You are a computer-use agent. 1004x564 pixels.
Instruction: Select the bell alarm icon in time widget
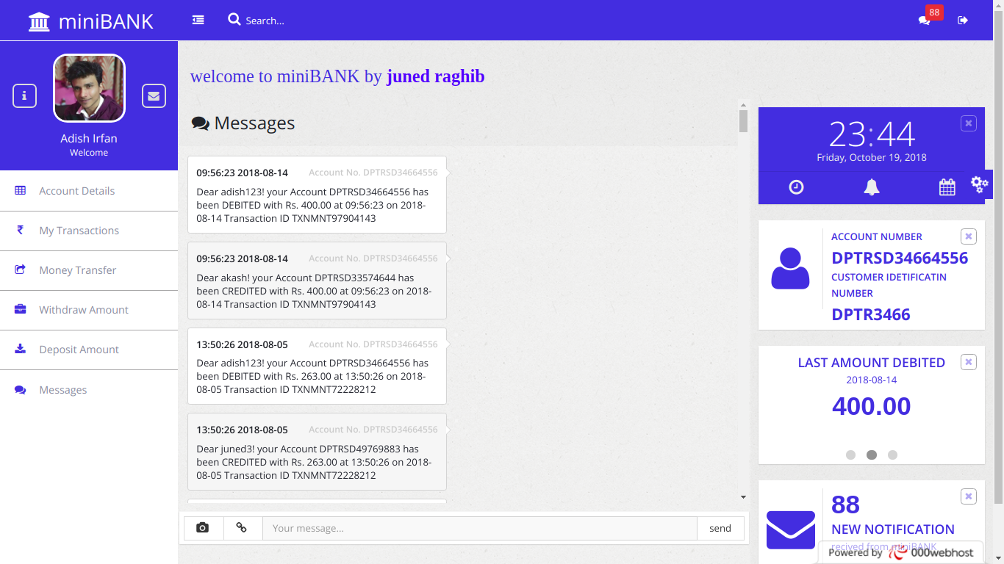[x=872, y=187]
